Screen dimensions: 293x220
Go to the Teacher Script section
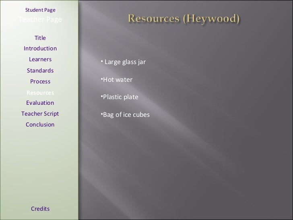[x=40, y=114]
